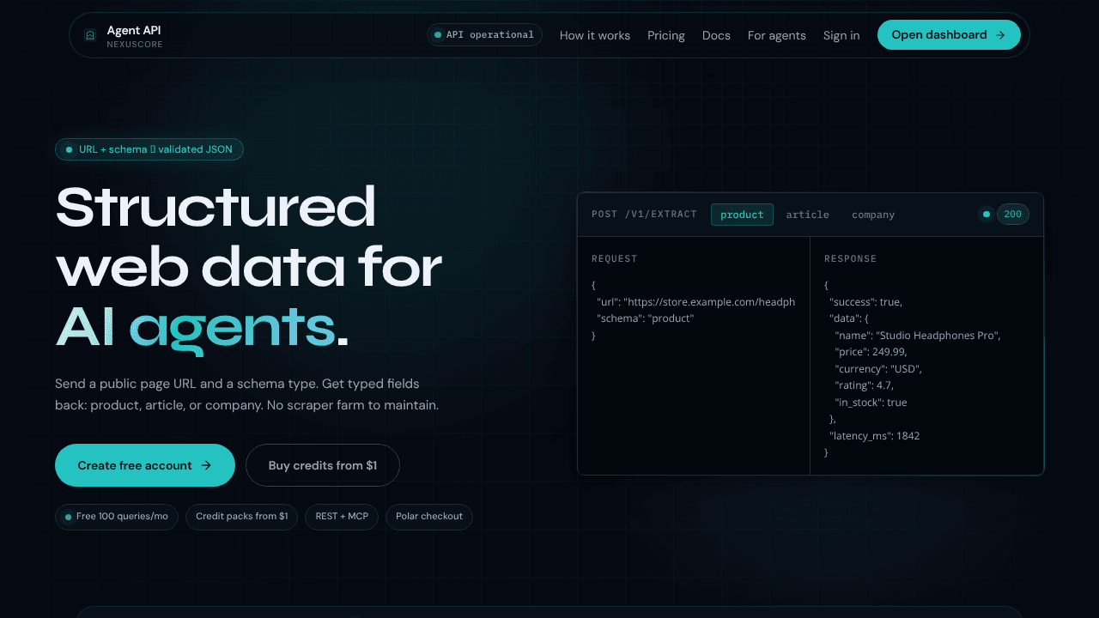Click the Agent API brand name
The image size is (1099, 618).
pos(134,30)
